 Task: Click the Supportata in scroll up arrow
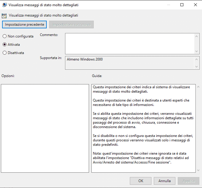[196, 59]
